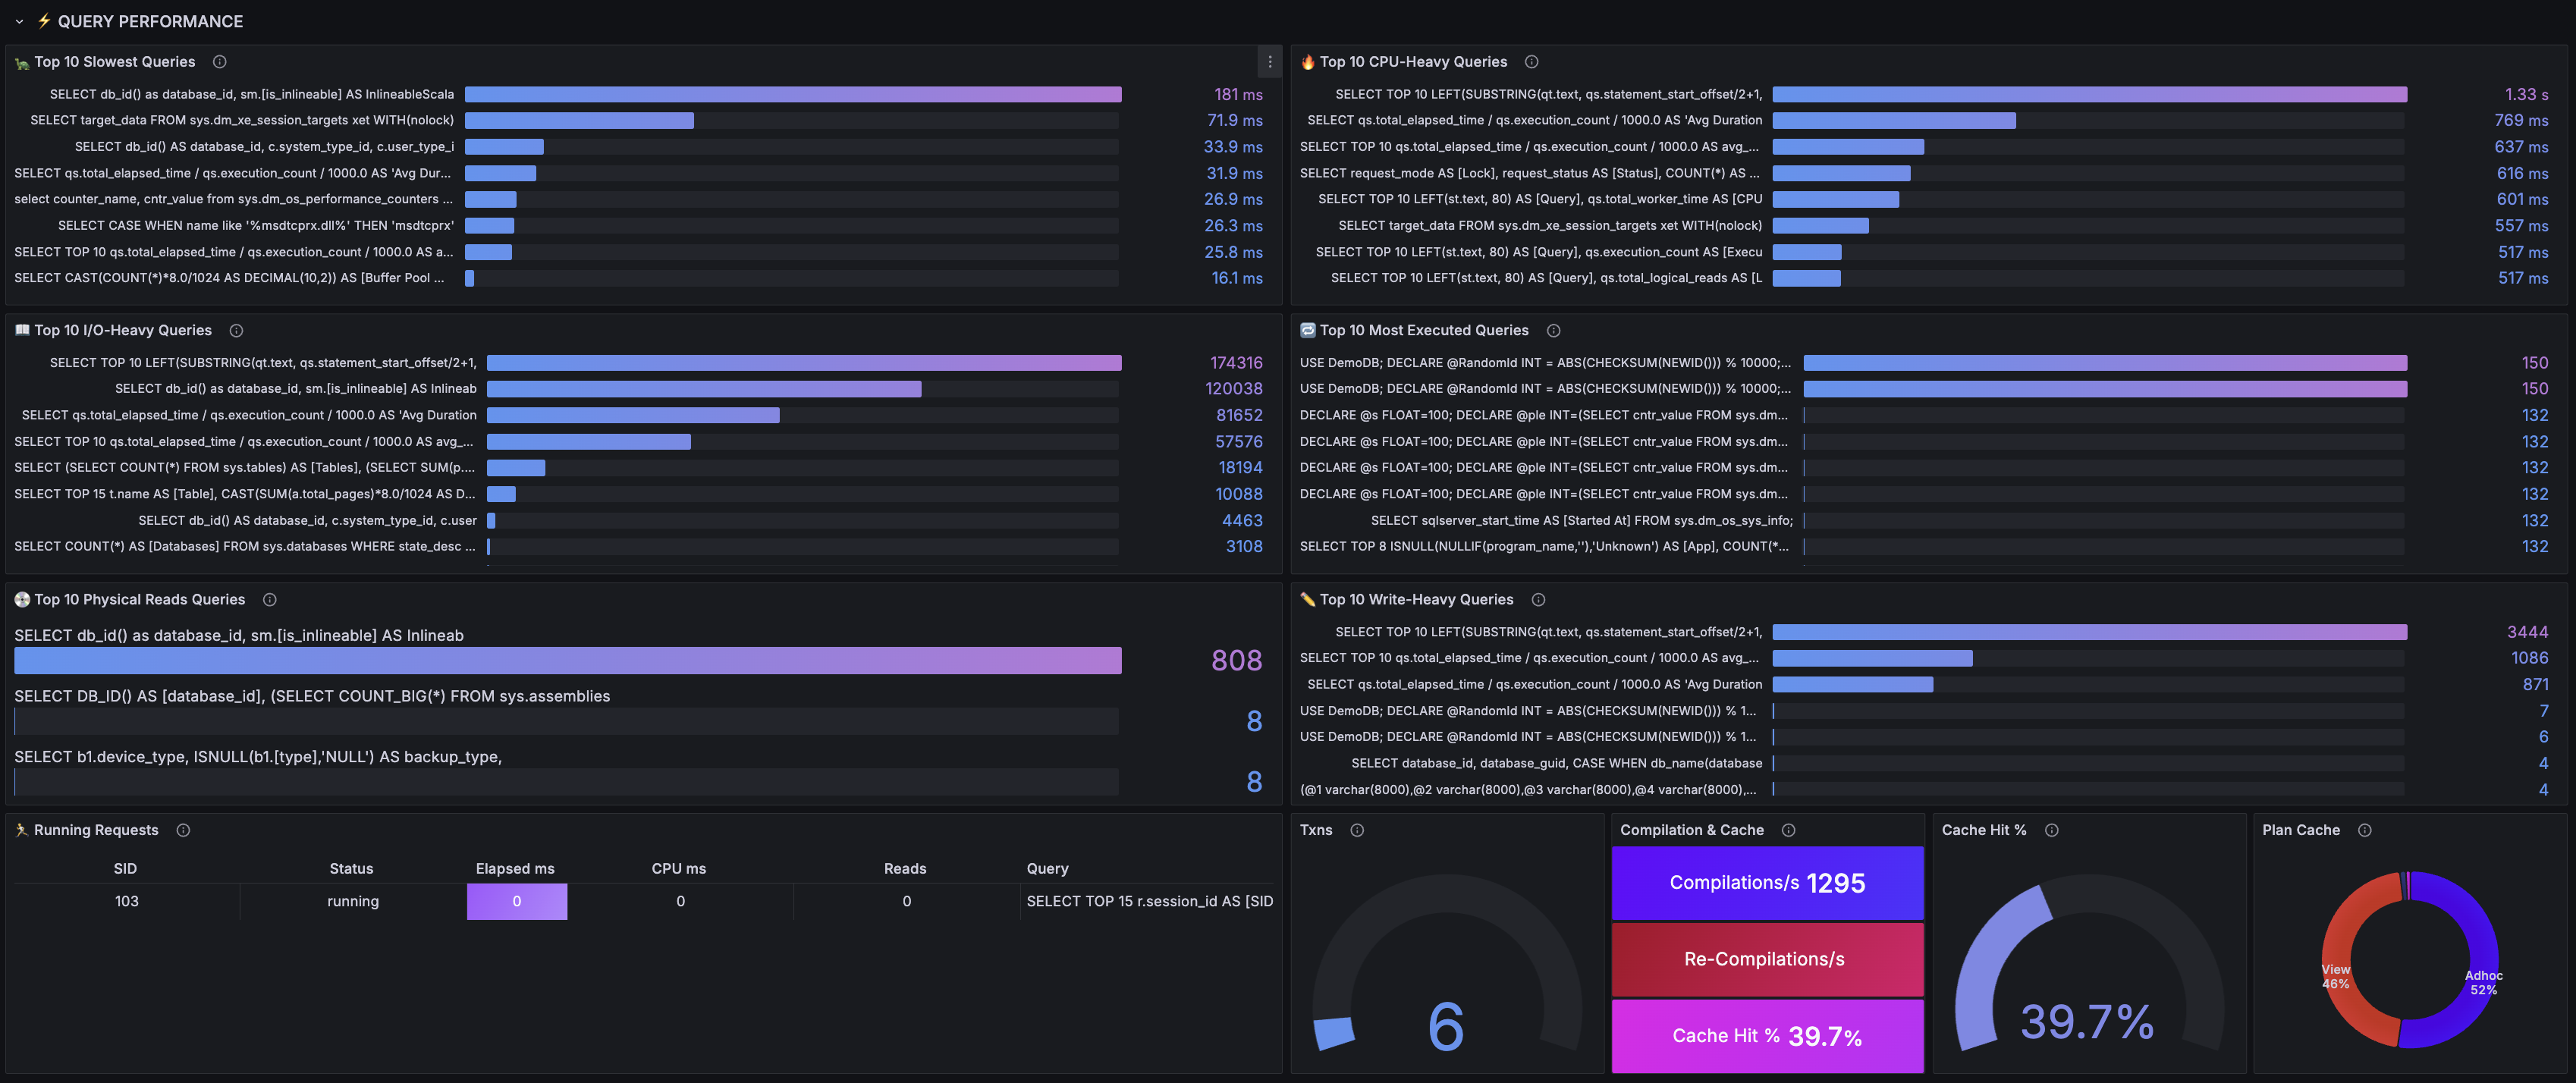Click the 71.9 ms session_targets query bar
Viewport: 2576px width, 1083px height.
click(x=579, y=120)
